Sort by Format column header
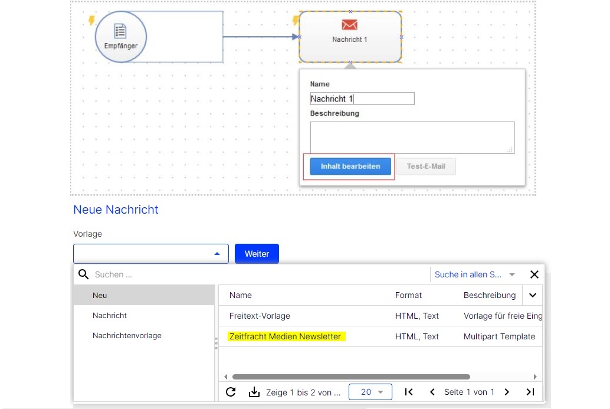This screenshot has height=409, width=610. pos(408,295)
